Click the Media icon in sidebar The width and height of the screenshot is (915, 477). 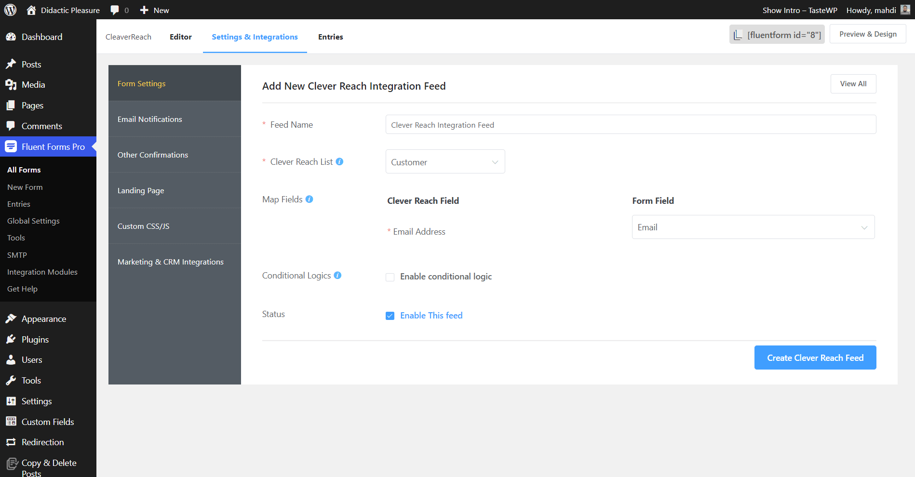coord(11,85)
